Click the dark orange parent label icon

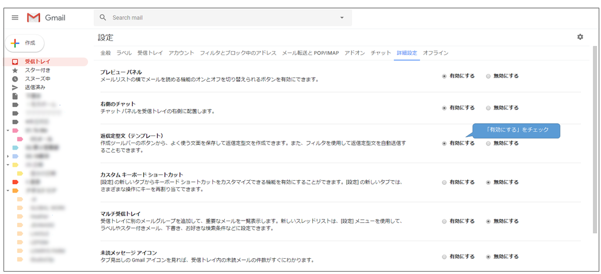point(15,191)
